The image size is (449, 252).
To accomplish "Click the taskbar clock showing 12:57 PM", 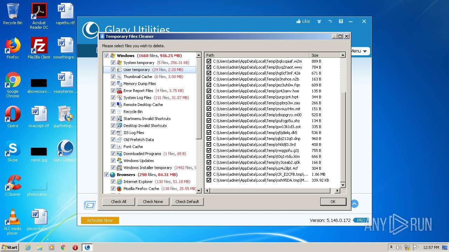I will [x=431, y=247].
